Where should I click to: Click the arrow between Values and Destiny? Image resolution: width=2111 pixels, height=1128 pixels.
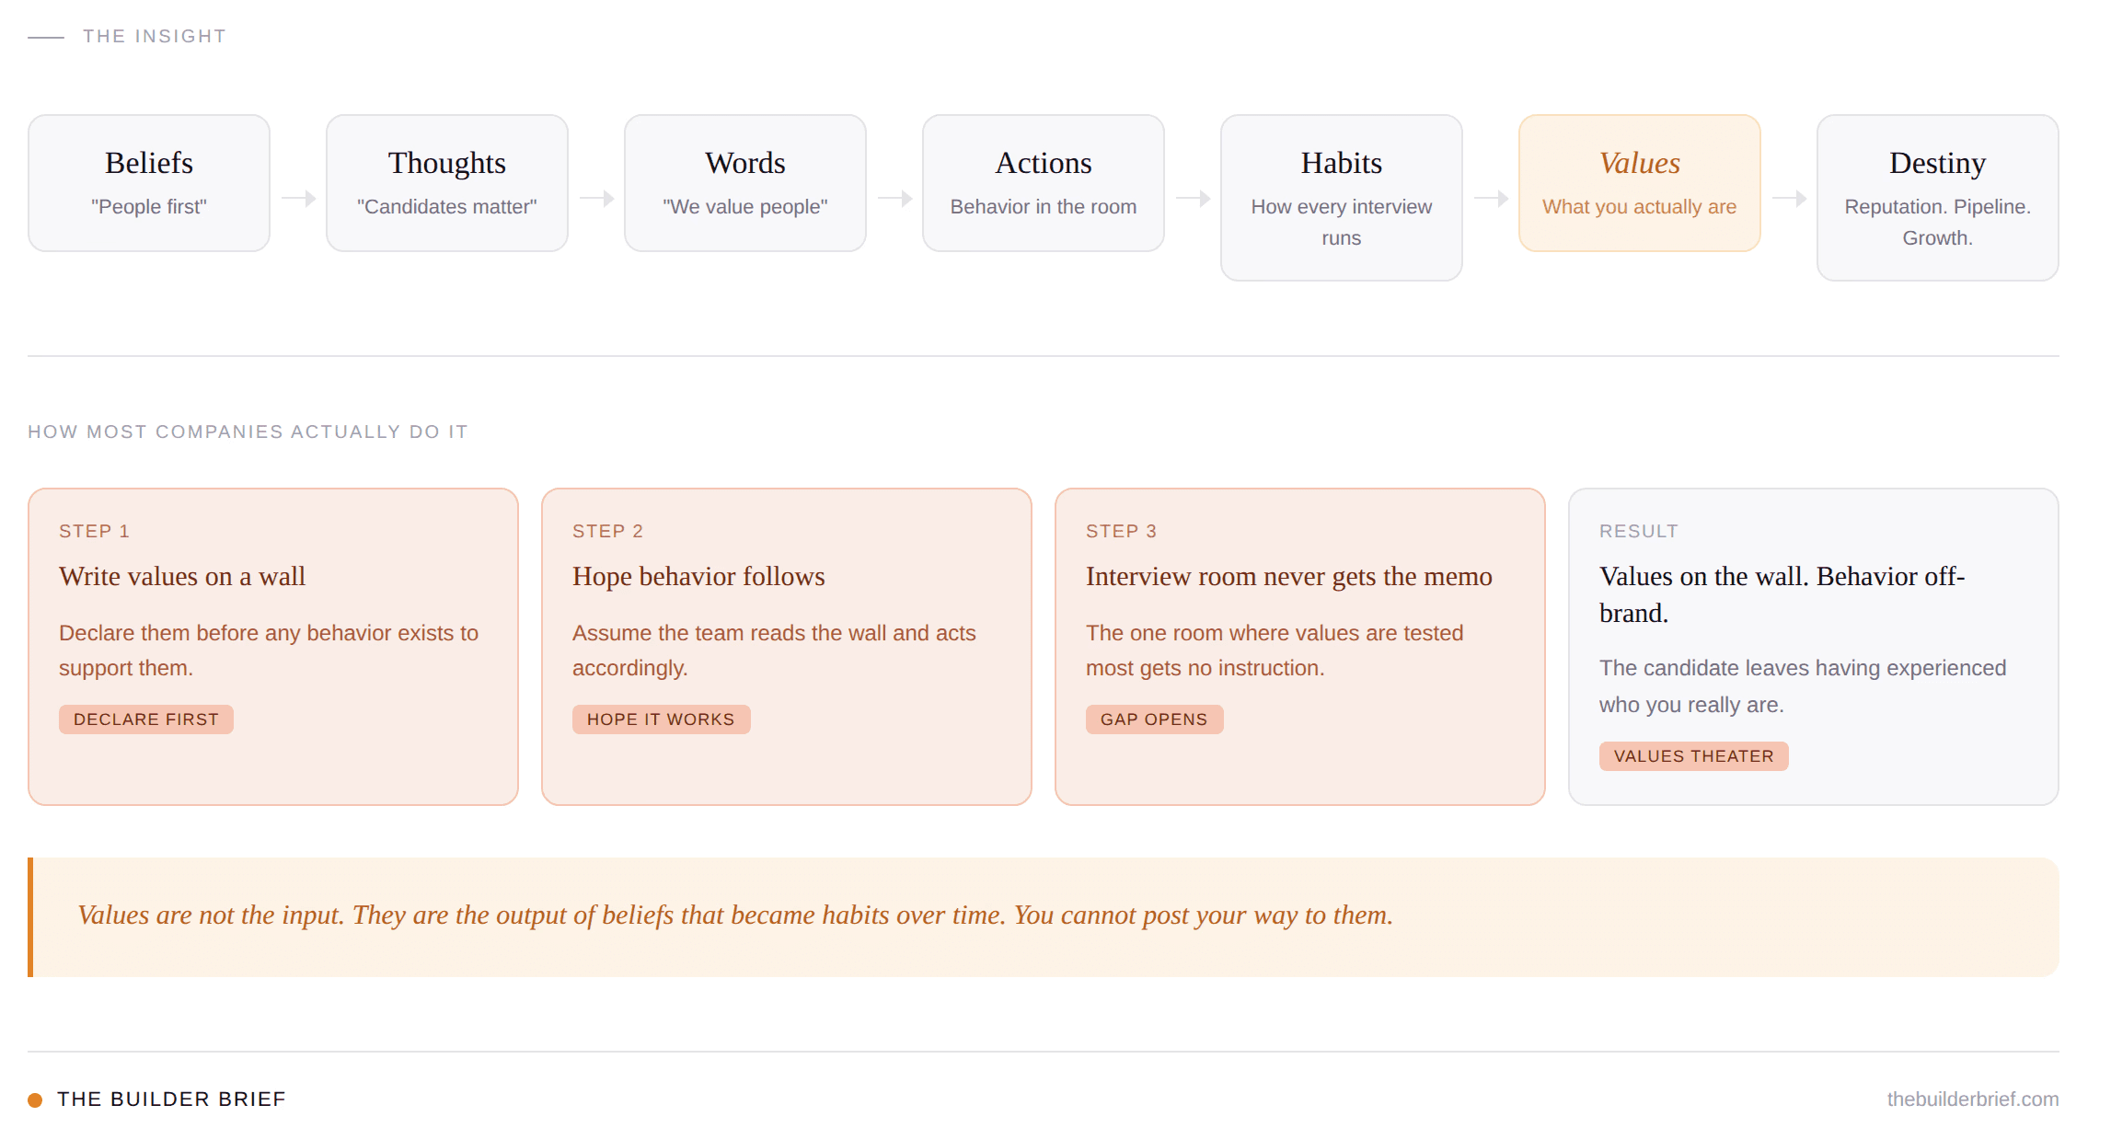pyautogui.click(x=1789, y=198)
